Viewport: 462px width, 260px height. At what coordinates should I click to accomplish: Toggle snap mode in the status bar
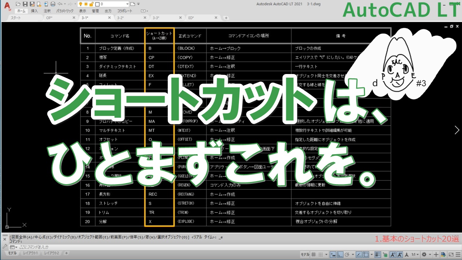320,254
